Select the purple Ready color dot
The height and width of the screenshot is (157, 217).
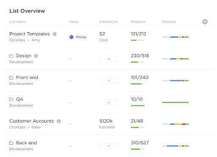(x=72, y=37)
